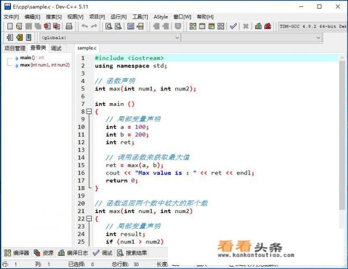Screen dimensions: 348x269
Task: Click the Stop execution X icon
Action: pos(246,26)
